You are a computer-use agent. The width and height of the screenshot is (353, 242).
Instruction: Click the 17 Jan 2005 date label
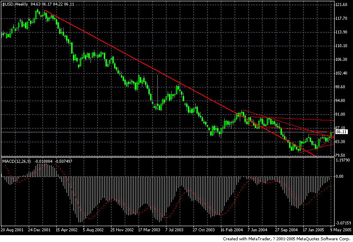pyautogui.click(x=314, y=230)
